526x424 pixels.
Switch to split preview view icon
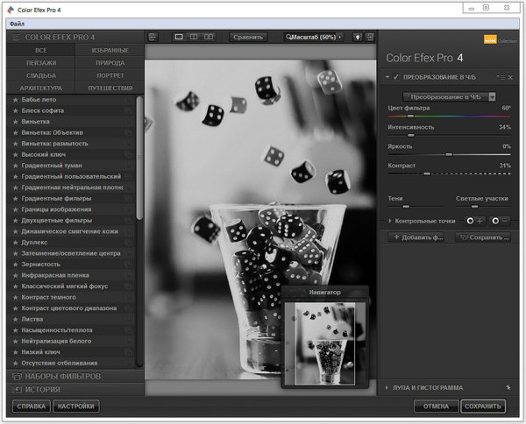(x=194, y=37)
